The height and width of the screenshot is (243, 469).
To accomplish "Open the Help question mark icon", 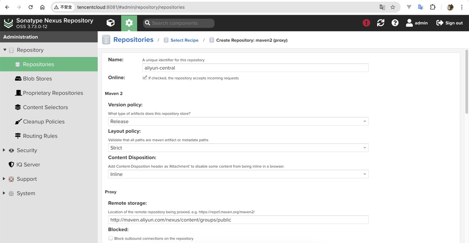I will tap(395, 23).
